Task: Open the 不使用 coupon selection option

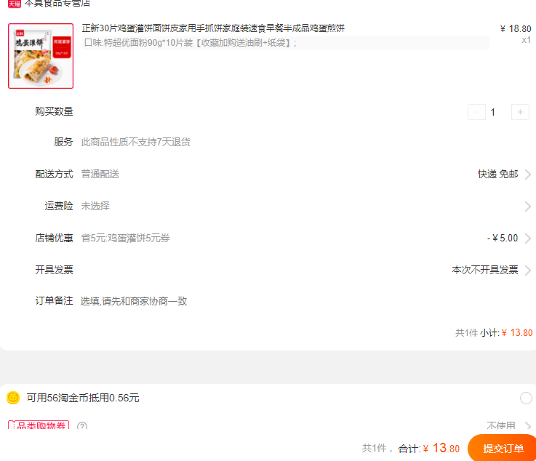Action: click(501, 425)
